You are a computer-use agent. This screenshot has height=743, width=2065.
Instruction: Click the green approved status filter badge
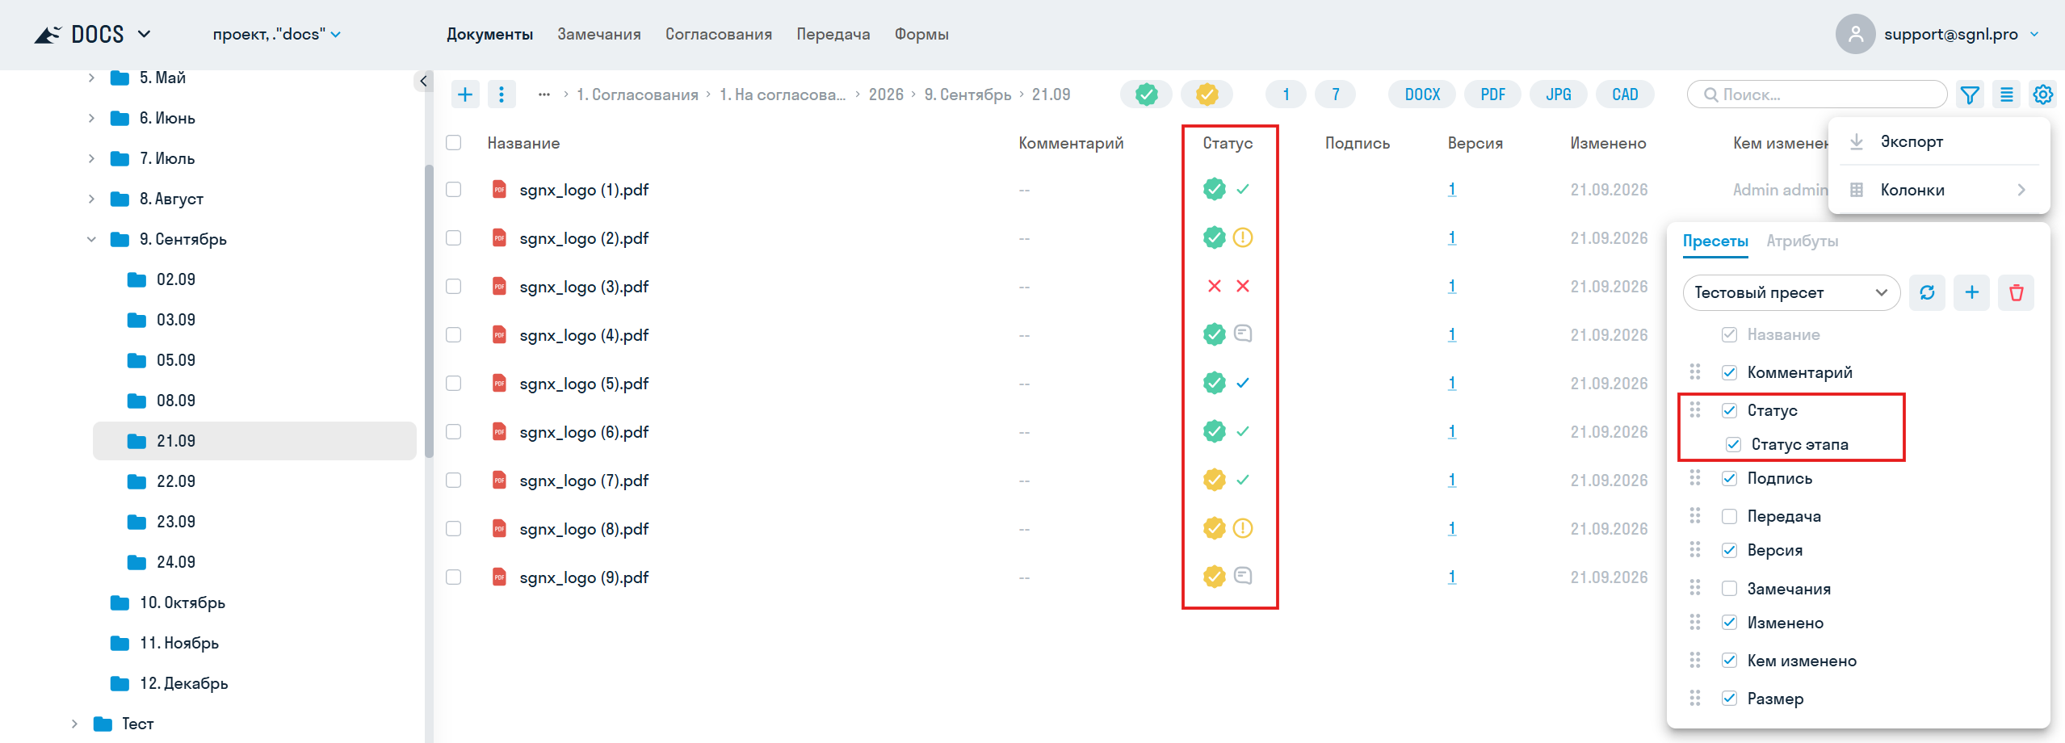(x=1147, y=94)
